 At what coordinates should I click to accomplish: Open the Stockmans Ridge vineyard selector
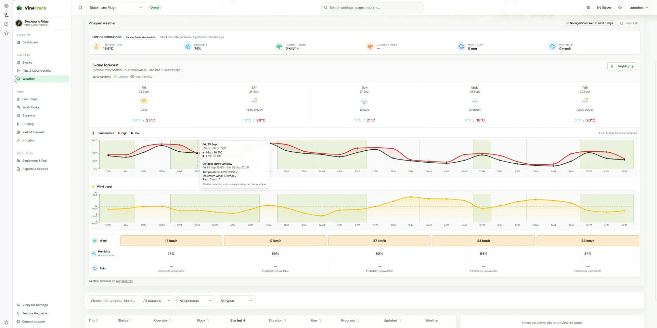pyautogui.click(x=116, y=8)
